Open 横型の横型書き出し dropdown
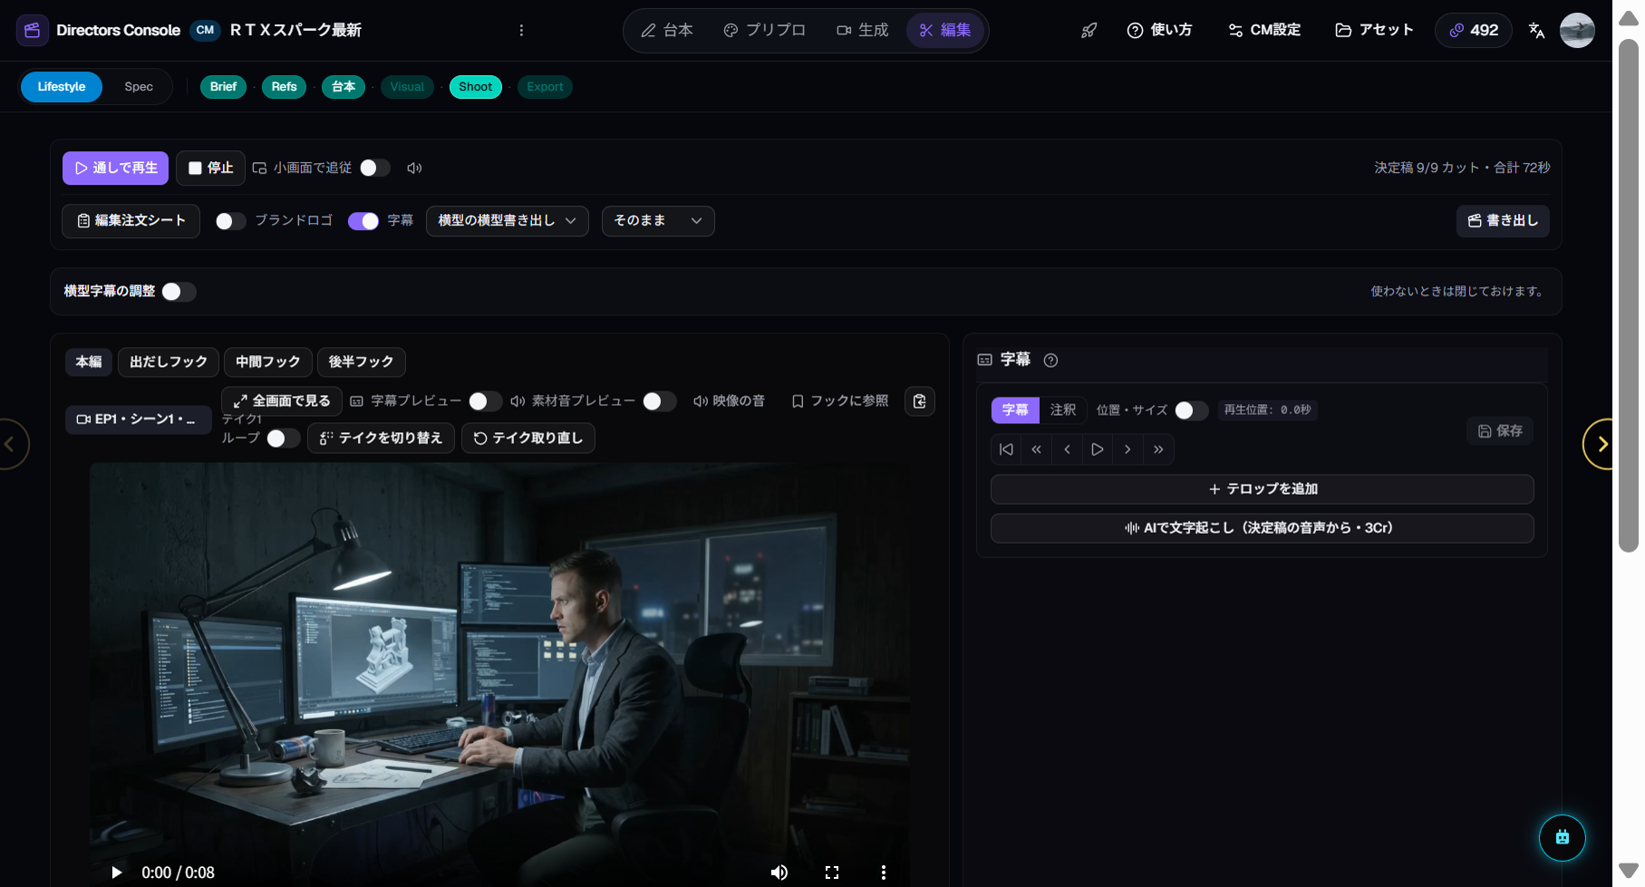 point(507,221)
